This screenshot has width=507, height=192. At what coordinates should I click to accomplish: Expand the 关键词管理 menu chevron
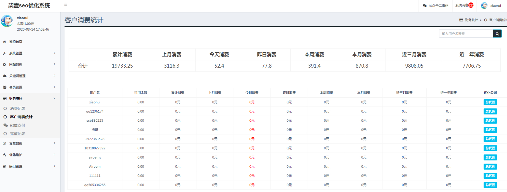click(54, 76)
